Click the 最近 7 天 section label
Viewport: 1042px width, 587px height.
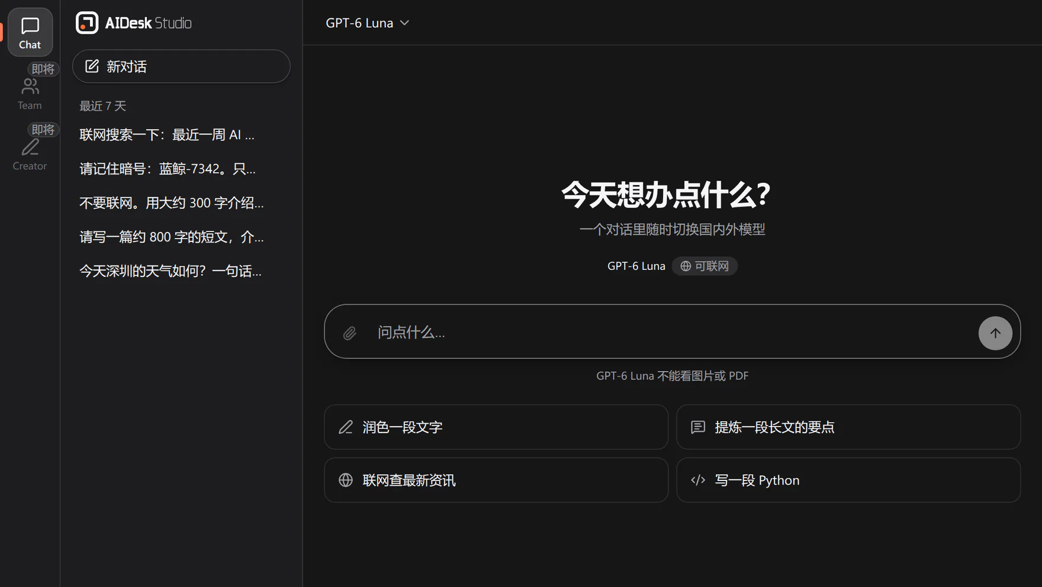(103, 106)
